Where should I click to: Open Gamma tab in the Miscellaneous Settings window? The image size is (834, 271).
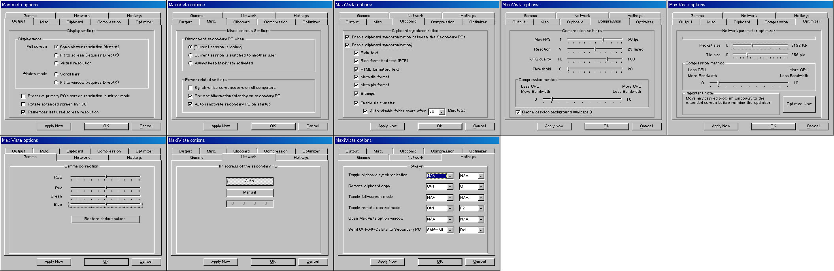tap(197, 16)
